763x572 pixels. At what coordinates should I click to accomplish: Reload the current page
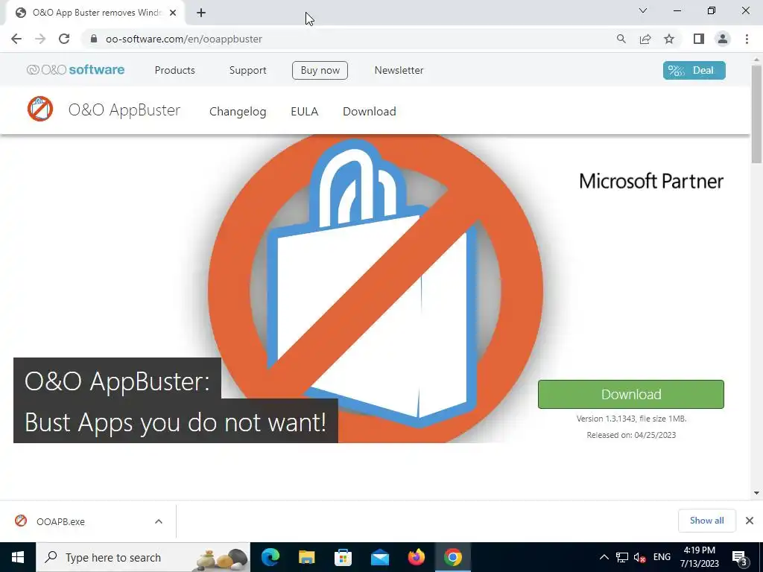pyautogui.click(x=64, y=39)
